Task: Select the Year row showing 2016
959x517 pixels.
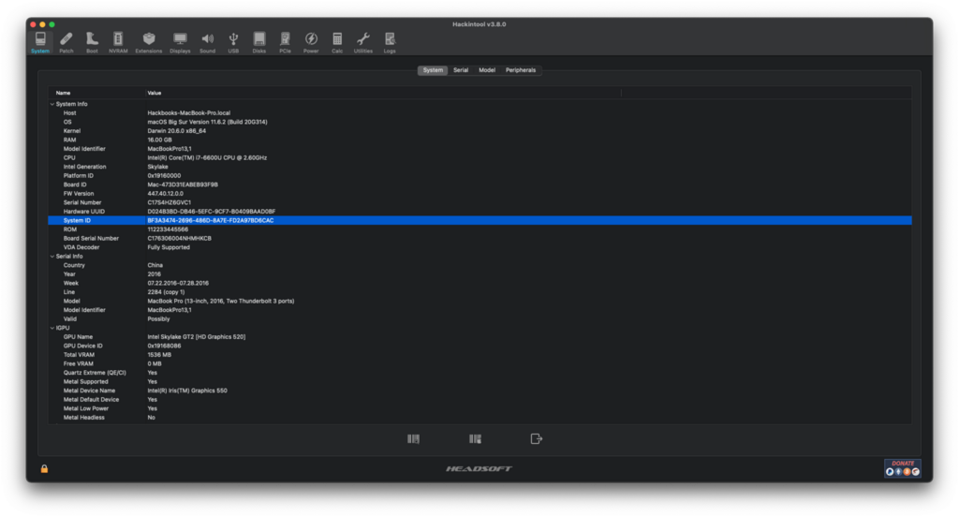Action: (x=480, y=274)
